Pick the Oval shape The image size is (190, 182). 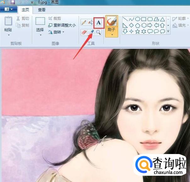[138, 19]
